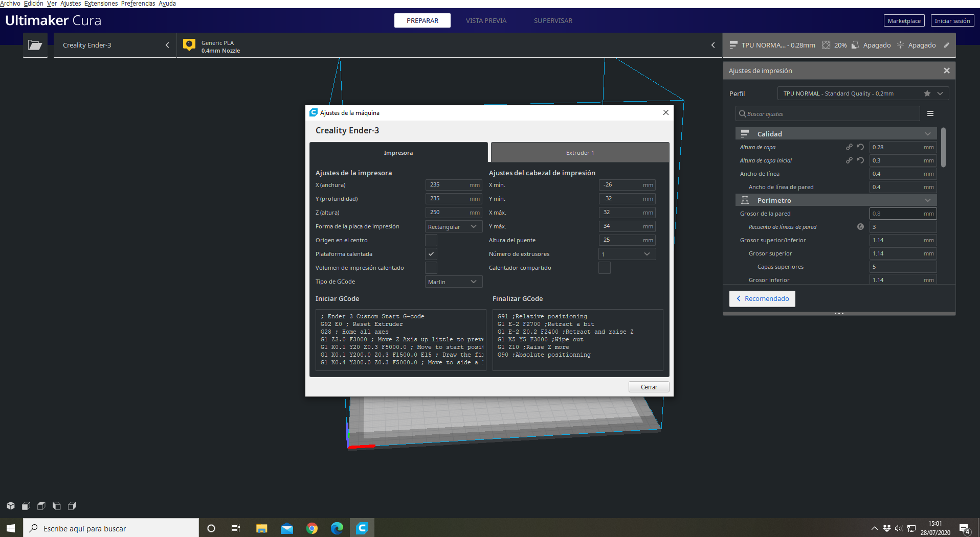
Task: Click Windows search box on taskbar
Action: 111,528
